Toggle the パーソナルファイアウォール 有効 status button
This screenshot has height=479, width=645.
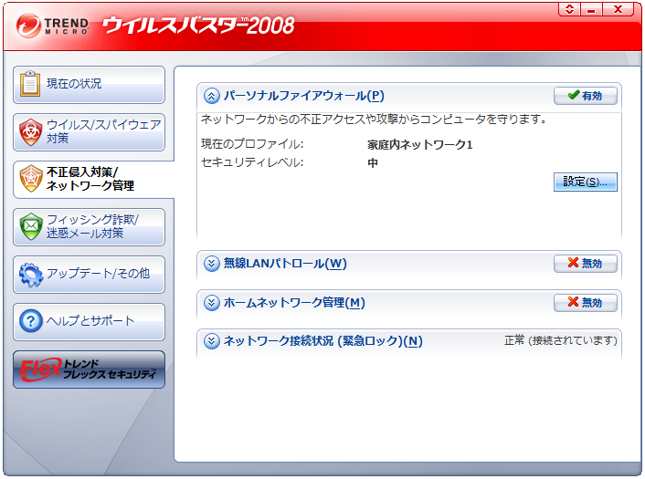[x=586, y=95]
